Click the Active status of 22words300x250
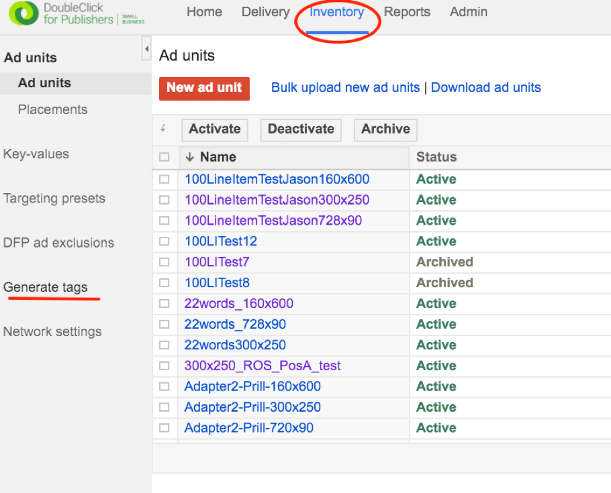The height and width of the screenshot is (493, 611). (436, 345)
